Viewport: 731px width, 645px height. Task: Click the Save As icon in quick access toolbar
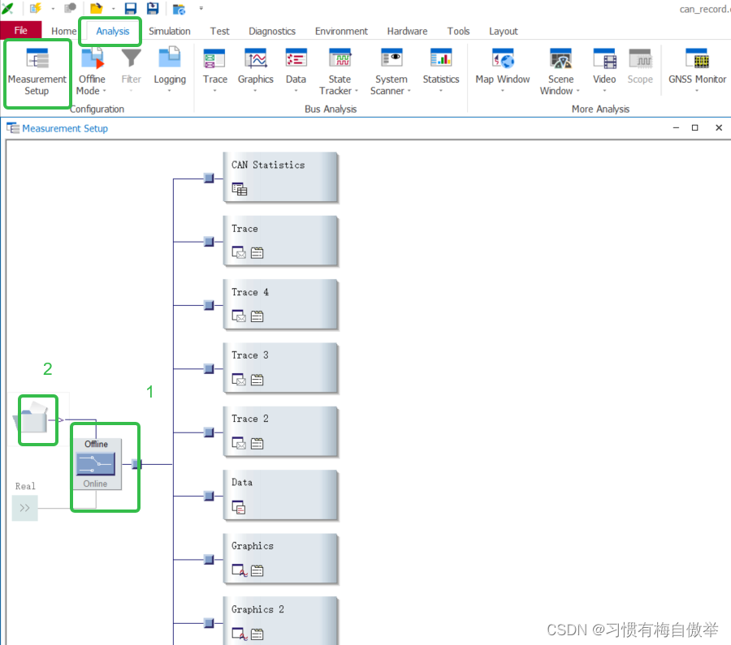153,8
